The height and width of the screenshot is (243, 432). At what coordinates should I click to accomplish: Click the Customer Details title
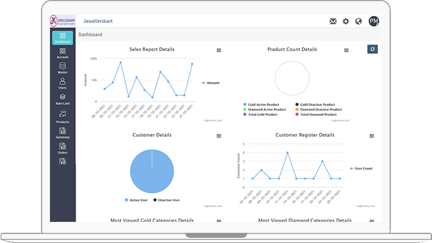click(x=152, y=135)
